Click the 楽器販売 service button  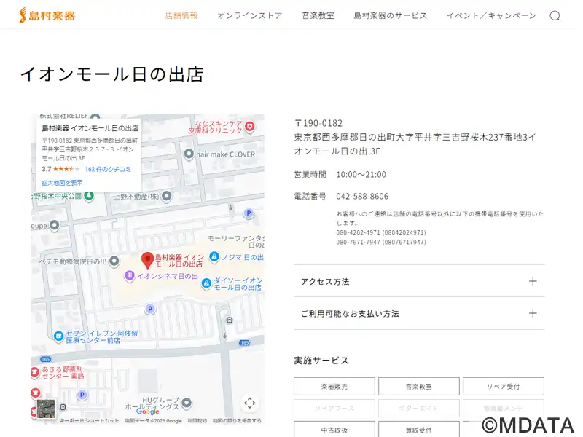[x=334, y=387]
